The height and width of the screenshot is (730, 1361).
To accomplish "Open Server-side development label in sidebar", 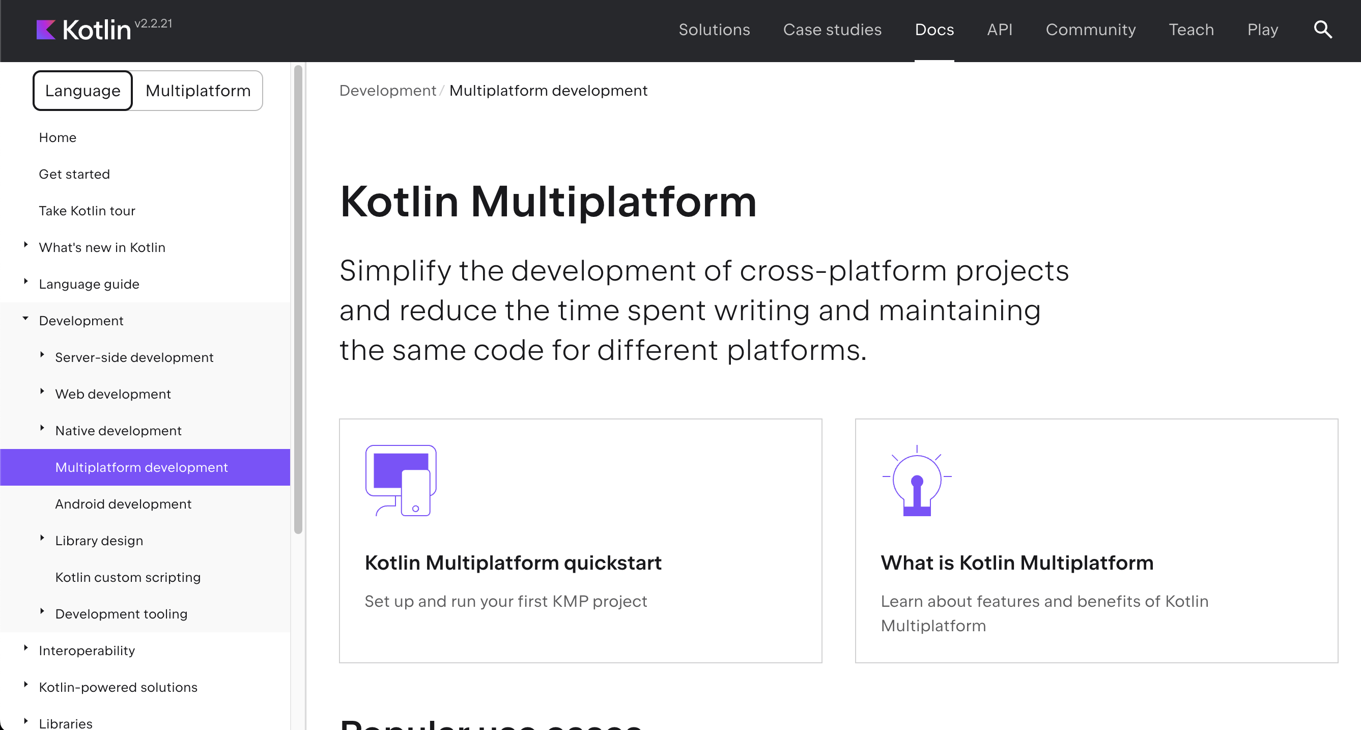I will click(x=134, y=357).
